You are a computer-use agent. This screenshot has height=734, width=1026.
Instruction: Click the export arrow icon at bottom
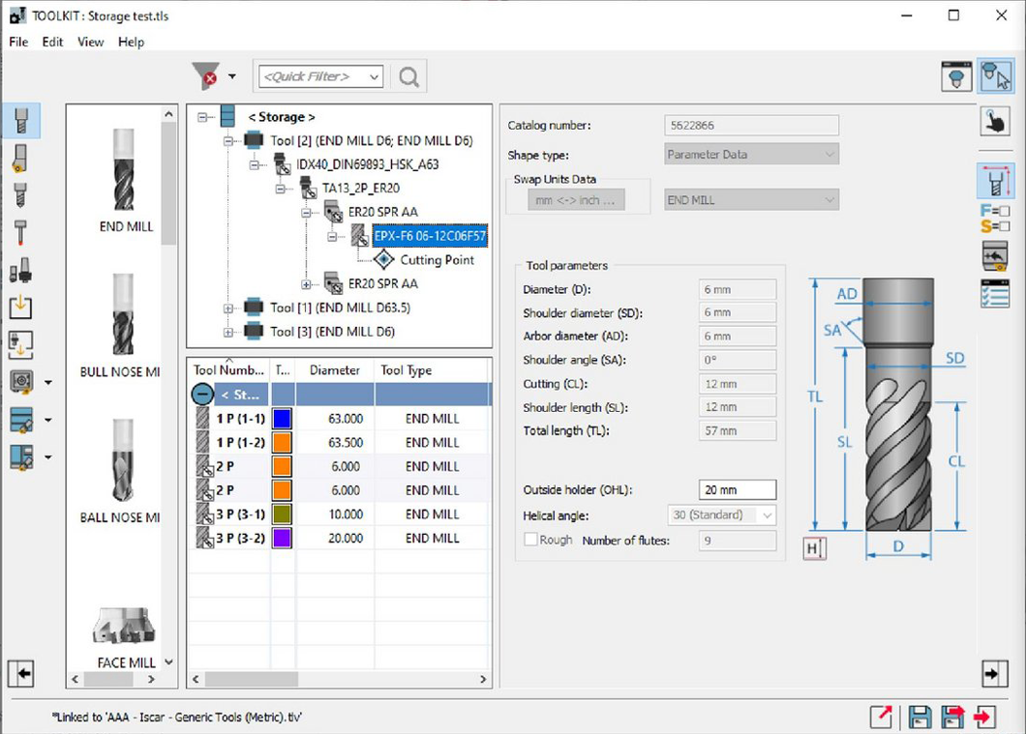882,717
